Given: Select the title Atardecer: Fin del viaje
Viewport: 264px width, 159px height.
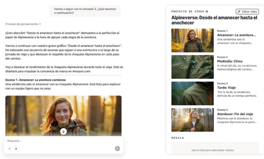Looking at the screenshot, I should (x=235, y=114).
